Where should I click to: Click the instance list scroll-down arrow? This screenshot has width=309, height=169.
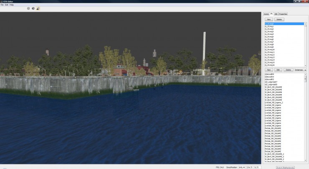point(306,161)
